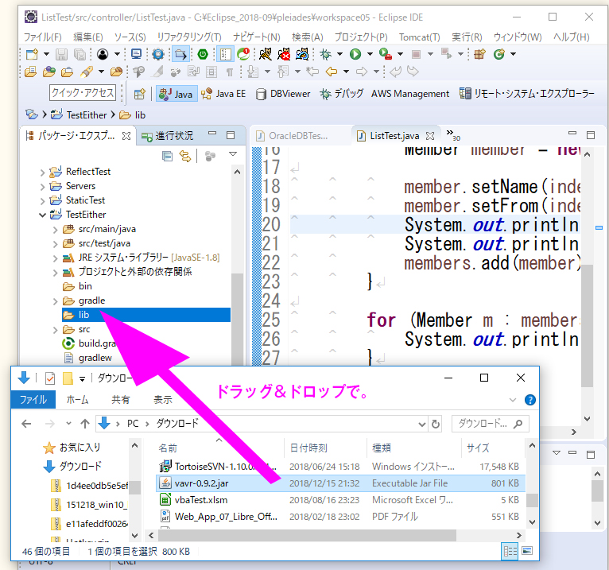Switch Explorer to details view

point(510,551)
